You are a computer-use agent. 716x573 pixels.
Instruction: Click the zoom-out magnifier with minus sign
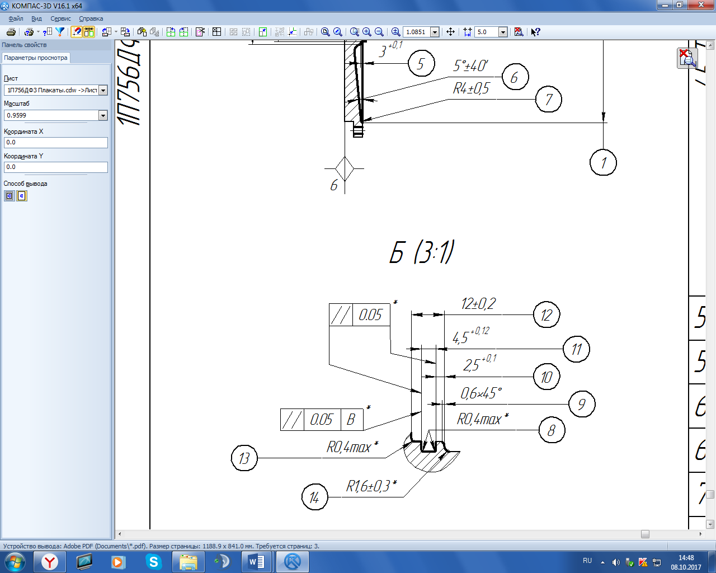pos(379,32)
